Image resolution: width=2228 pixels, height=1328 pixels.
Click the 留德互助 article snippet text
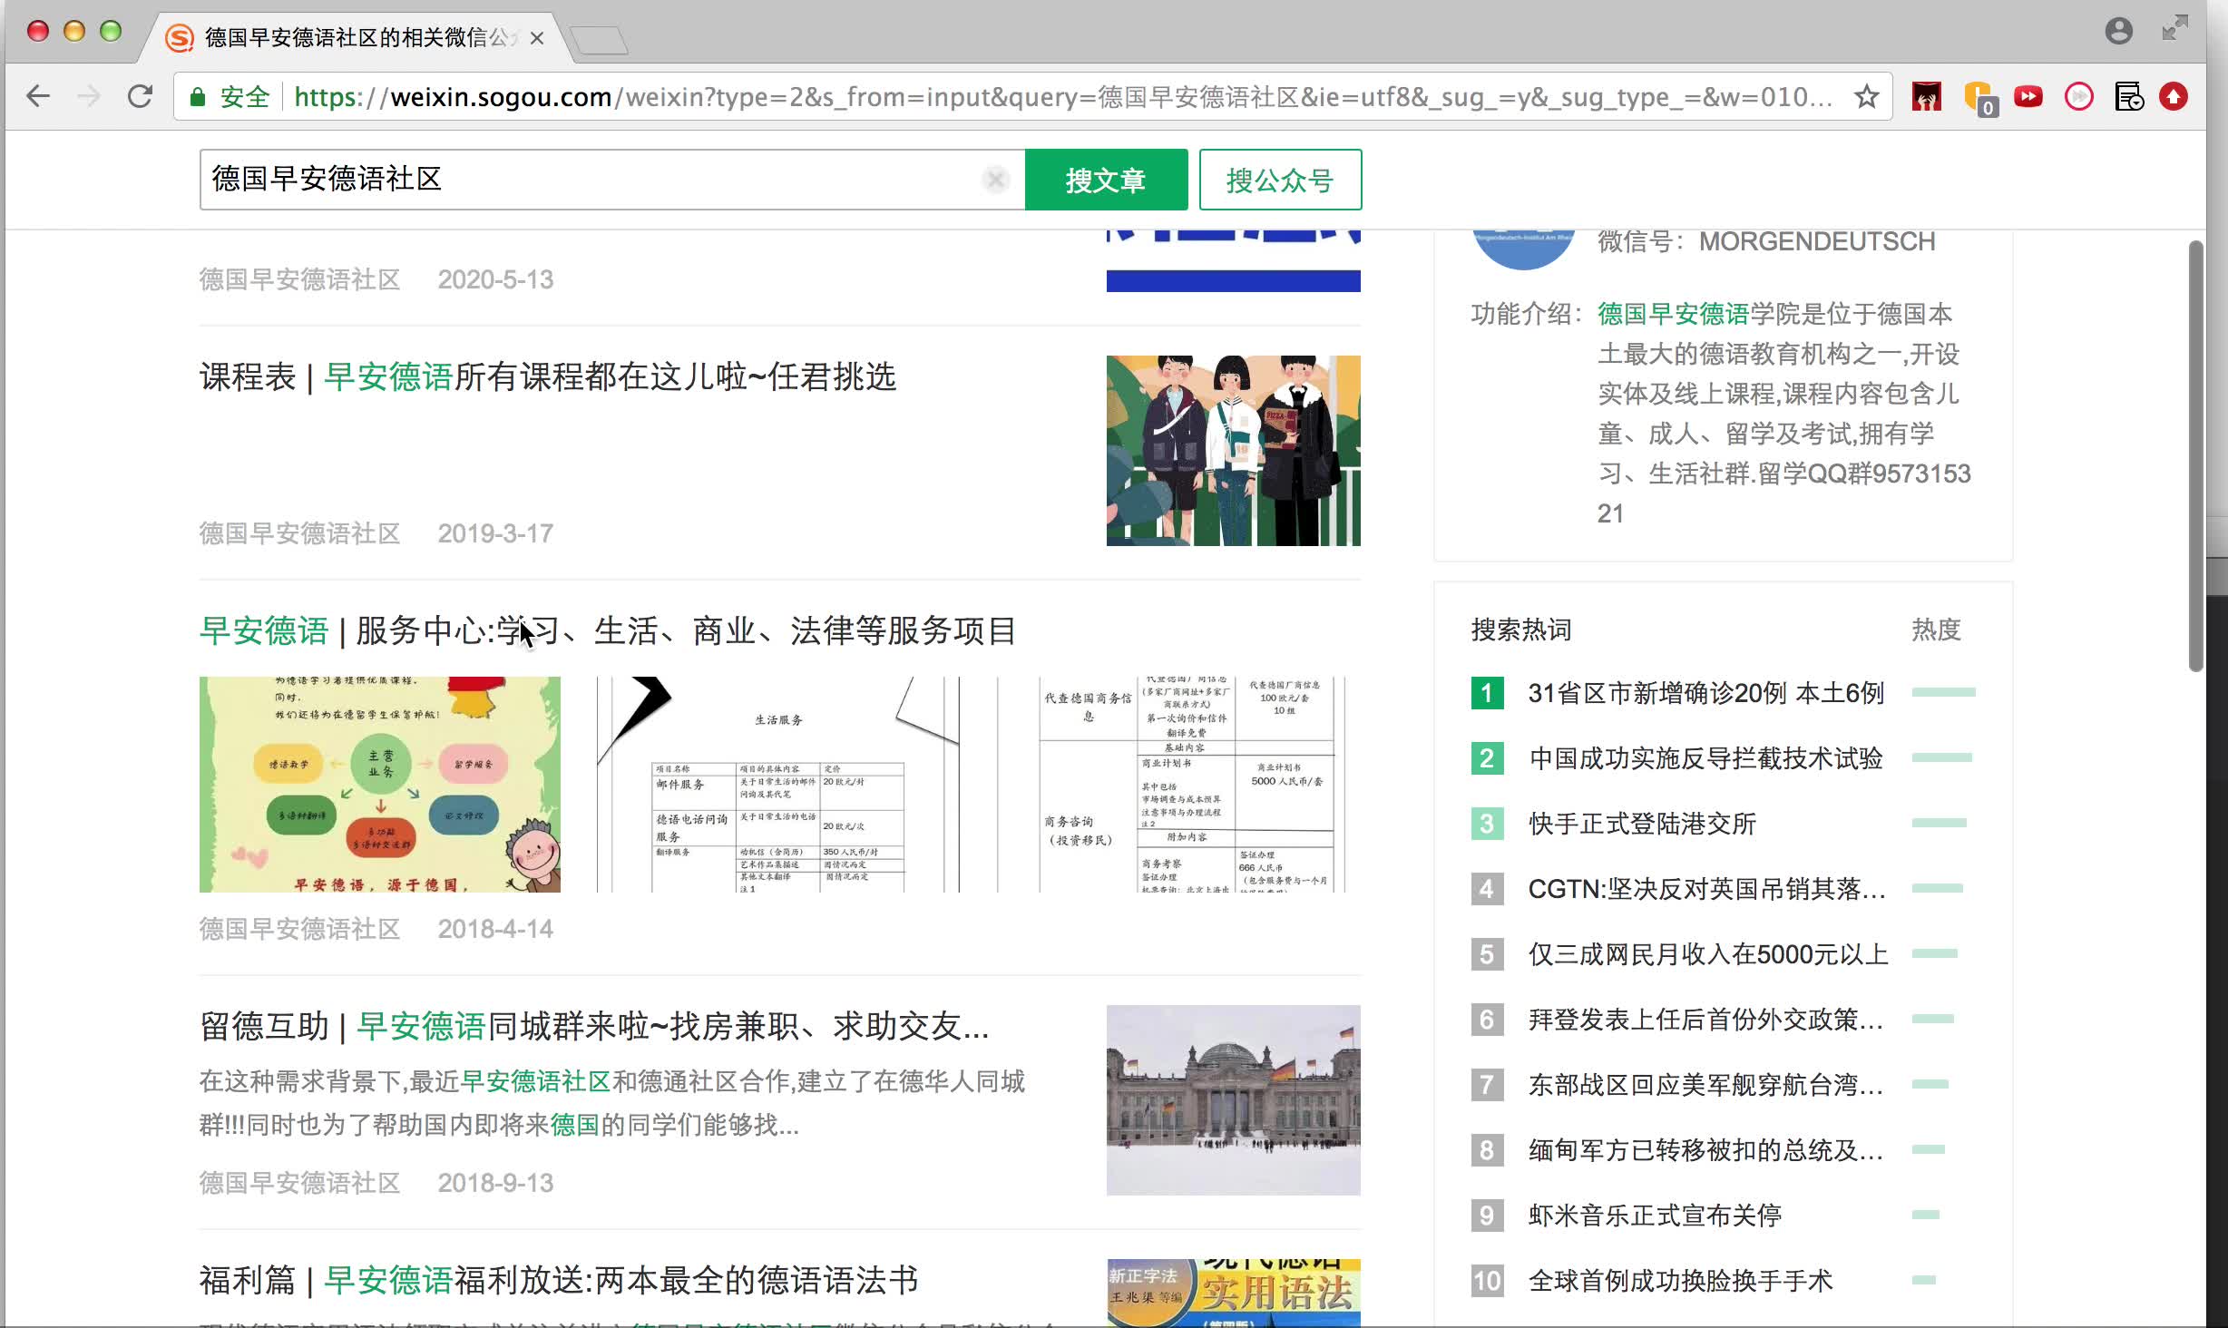coord(612,1103)
